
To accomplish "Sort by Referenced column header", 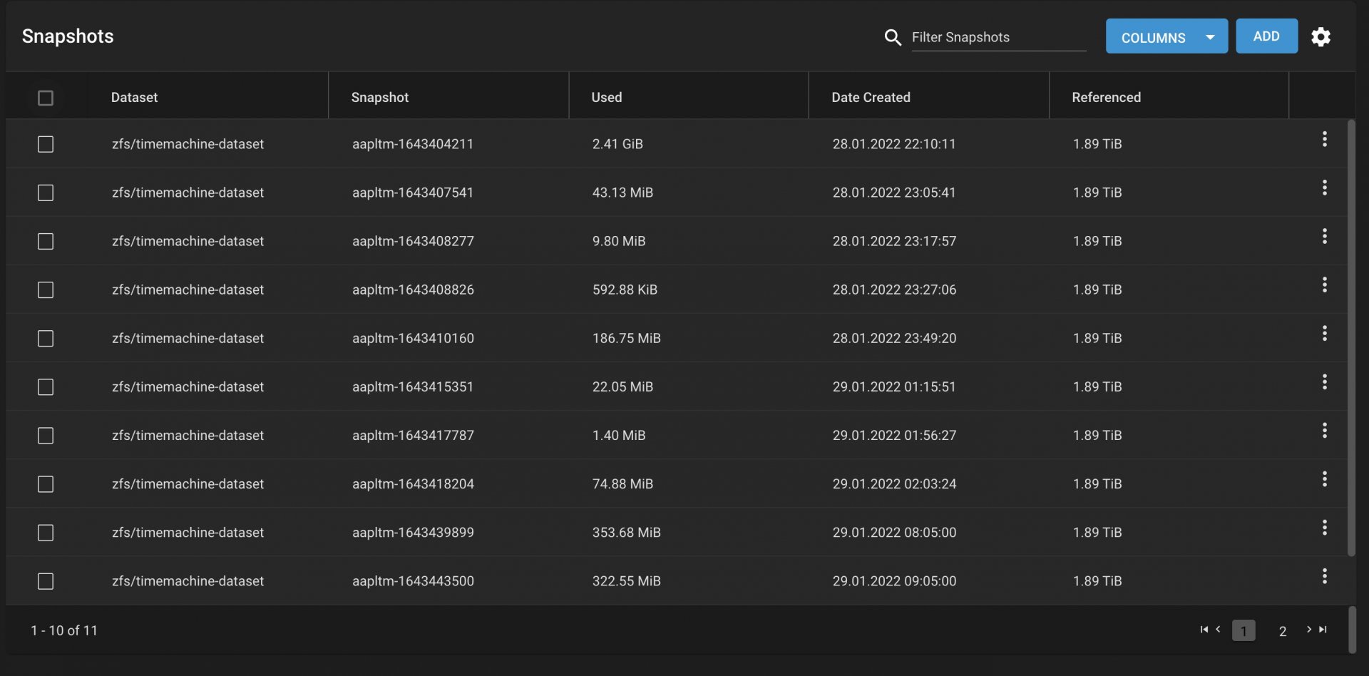I will (1106, 97).
